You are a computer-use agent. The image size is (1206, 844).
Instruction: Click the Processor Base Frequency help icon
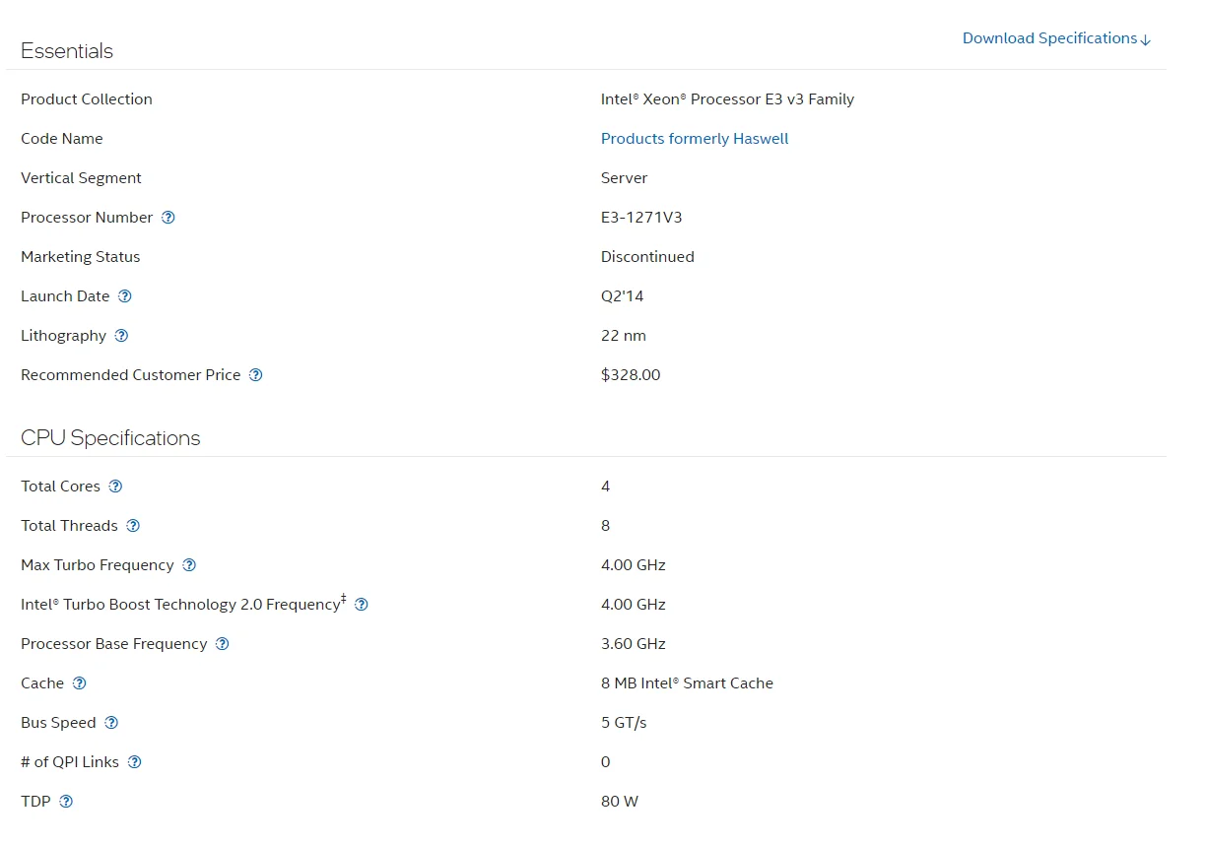tap(223, 644)
